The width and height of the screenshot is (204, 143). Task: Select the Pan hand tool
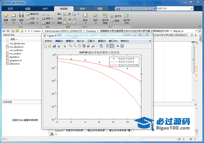tap(80, 46)
